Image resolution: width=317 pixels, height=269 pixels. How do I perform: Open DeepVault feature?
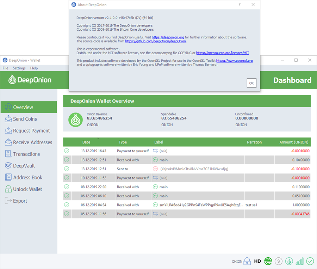point(20,166)
